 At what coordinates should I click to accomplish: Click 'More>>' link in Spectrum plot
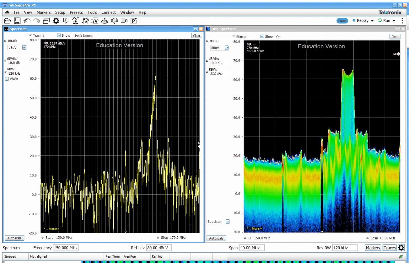click(54, 229)
